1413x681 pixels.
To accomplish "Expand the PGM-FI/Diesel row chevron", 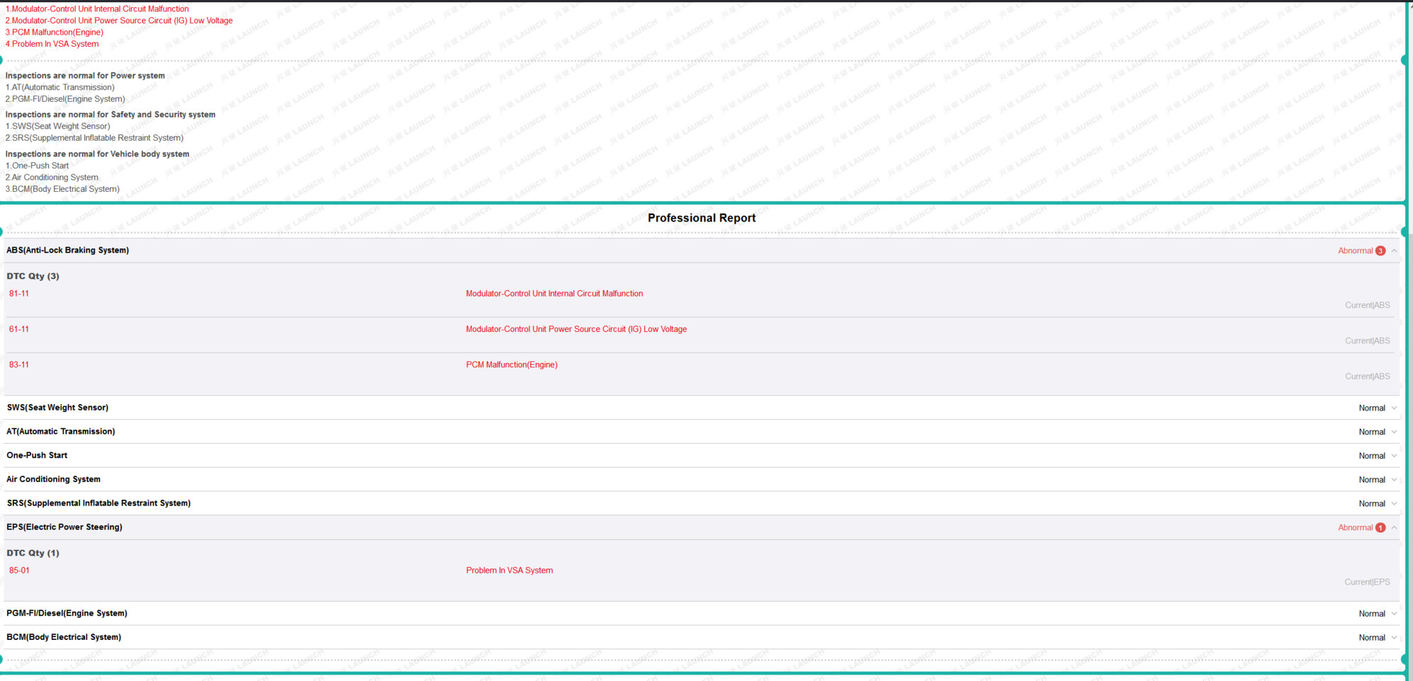I will pyautogui.click(x=1394, y=614).
